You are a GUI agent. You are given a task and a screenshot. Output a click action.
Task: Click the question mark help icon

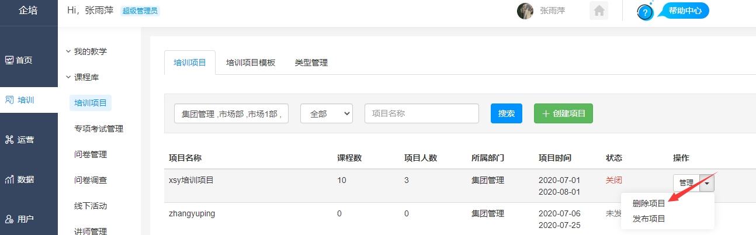click(645, 12)
